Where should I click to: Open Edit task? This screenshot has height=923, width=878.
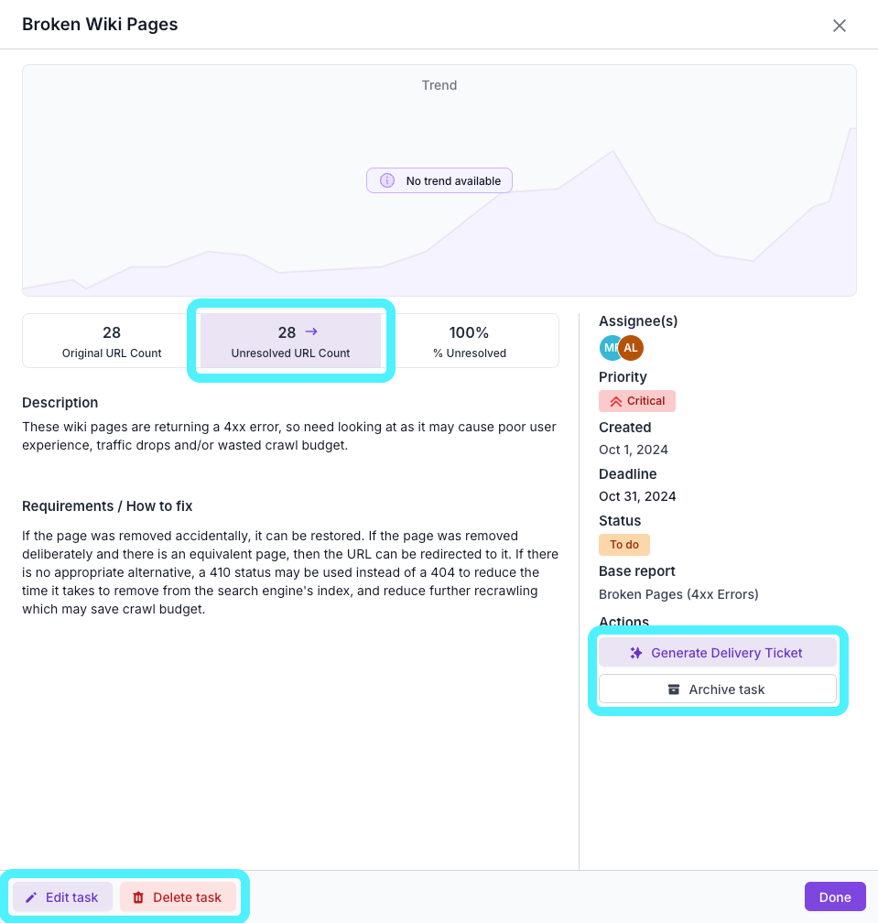(62, 897)
